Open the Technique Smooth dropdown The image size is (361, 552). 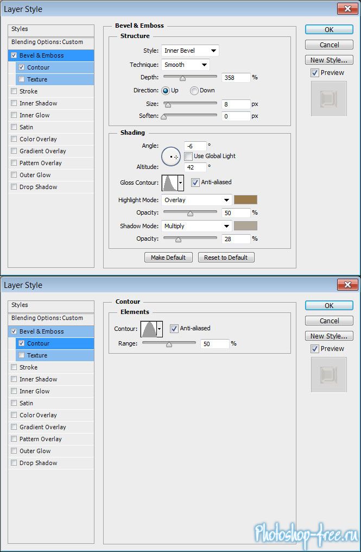click(x=185, y=65)
